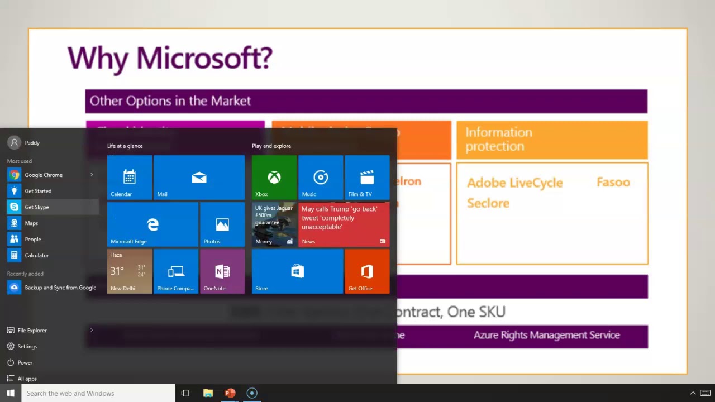Click Azure Rights Management Service text
This screenshot has width=715, height=402.
[x=546, y=335]
